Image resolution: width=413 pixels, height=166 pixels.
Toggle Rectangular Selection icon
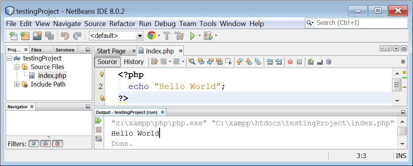point(228,62)
